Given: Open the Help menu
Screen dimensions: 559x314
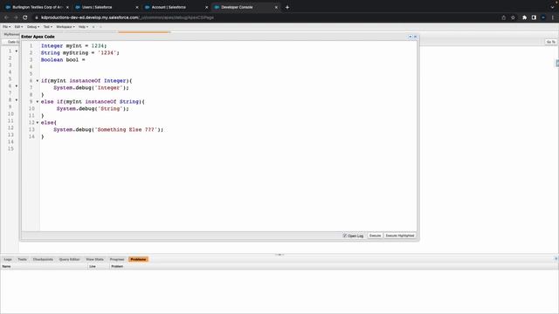Looking at the screenshot, I should click(83, 27).
